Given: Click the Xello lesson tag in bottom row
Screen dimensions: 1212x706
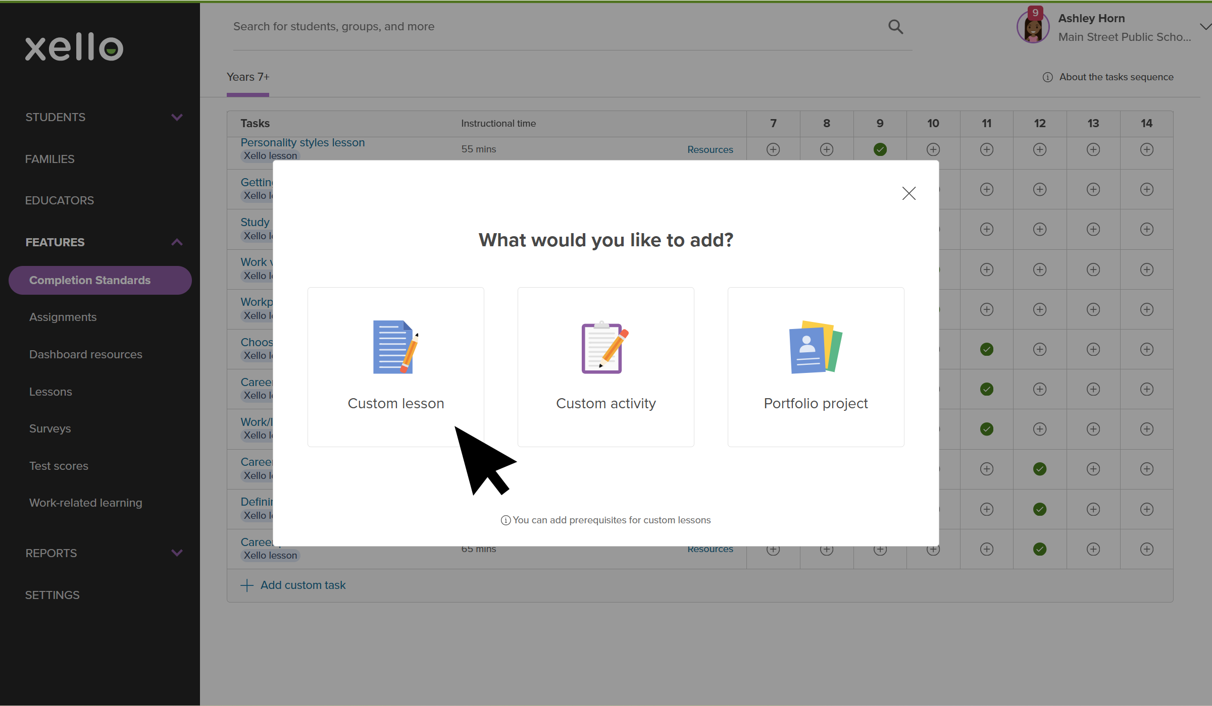Looking at the screenshot, I should pos(270,555).
